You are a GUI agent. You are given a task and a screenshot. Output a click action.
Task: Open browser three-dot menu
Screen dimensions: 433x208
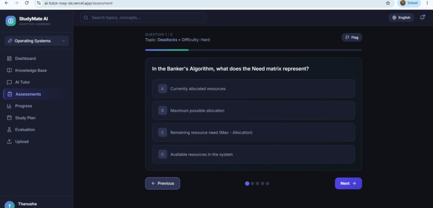(428, 3)
